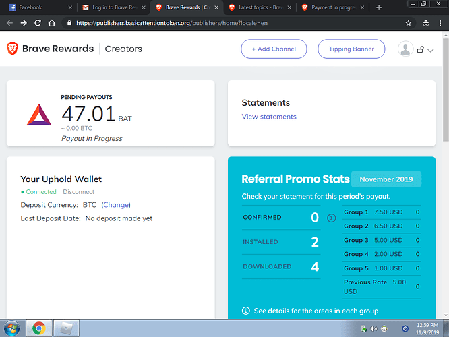
Task: Open a new browser tab
Action: pos(379,7)
